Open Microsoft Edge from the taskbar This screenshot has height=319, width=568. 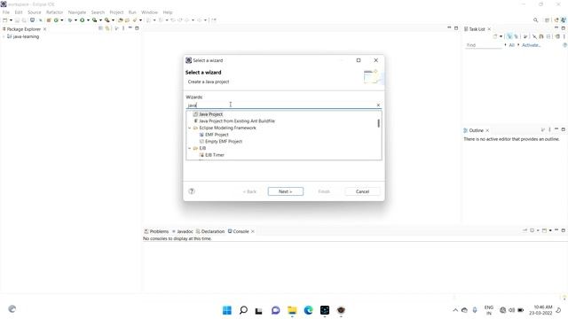pyautogui.click(x=308, y=310)
